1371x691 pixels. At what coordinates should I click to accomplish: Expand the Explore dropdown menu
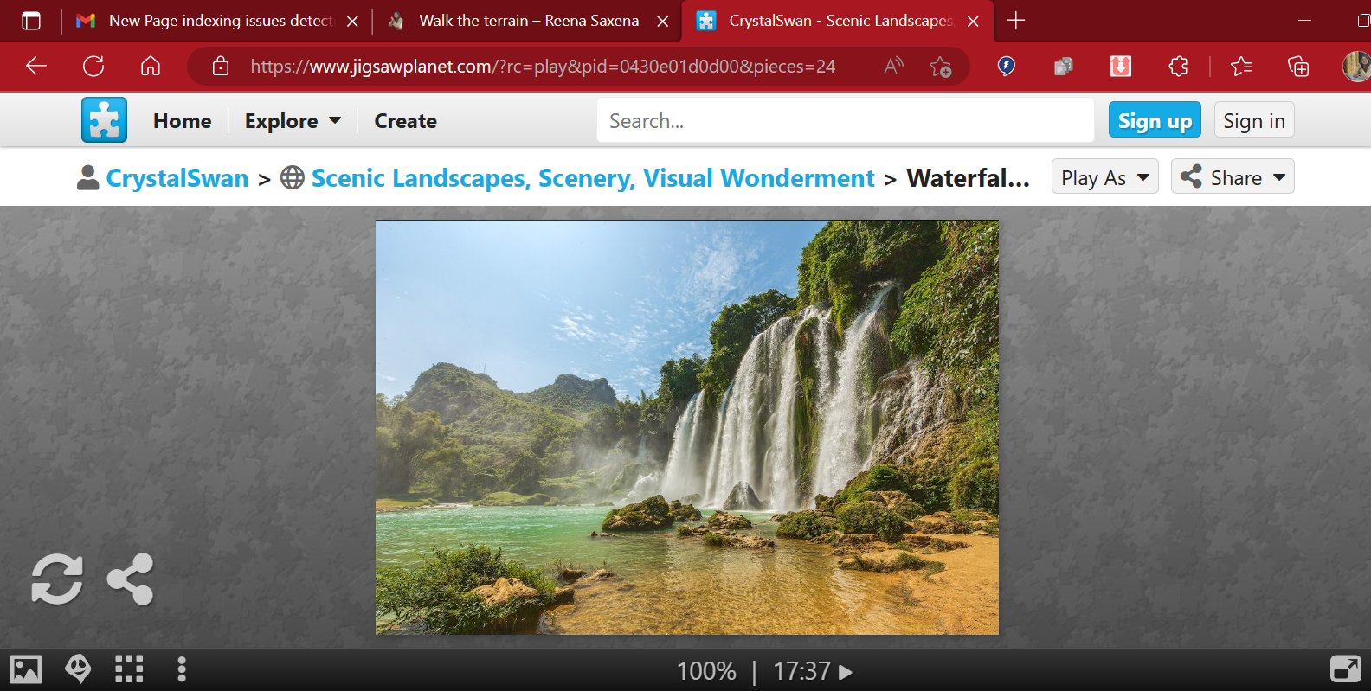(293, 121)
